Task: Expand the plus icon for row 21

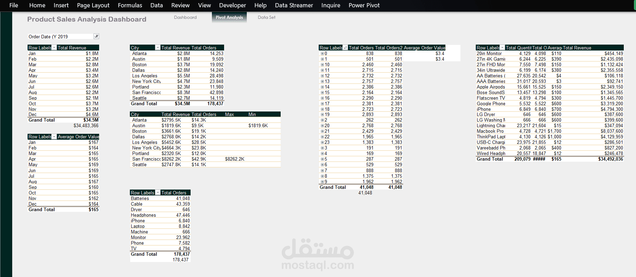Action: (x=322, y=131)
